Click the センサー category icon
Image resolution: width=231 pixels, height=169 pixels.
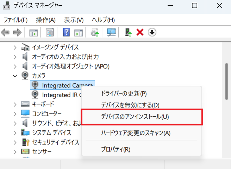(25, 151)
